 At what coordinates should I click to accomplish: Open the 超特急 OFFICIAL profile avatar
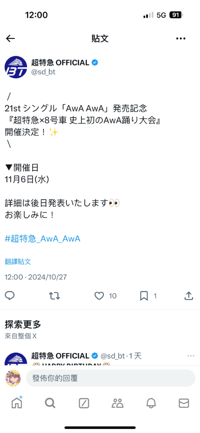(16, 67)
